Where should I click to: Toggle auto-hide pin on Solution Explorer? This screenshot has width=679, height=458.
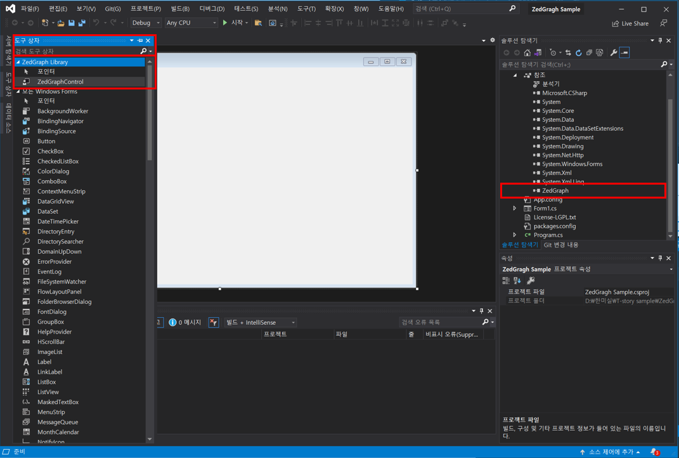pyautogui.click(x=660, y=41)
